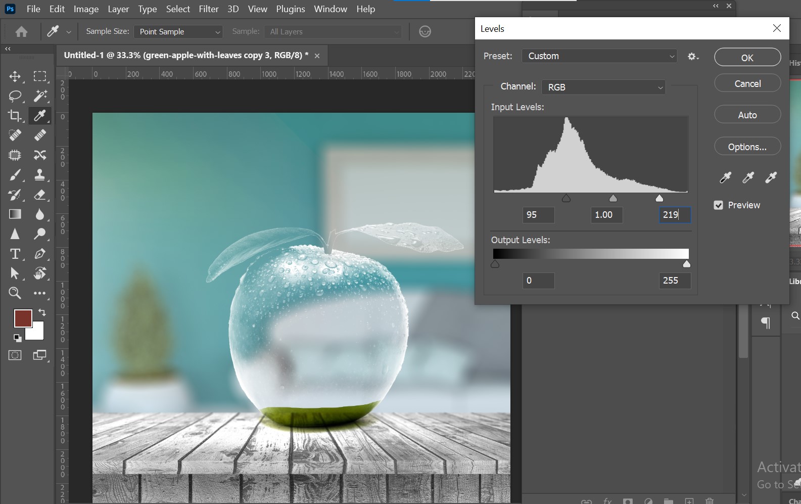801x504 pixels.
Task: Close the Untitled-1 document tab
Action: [x=317, y=56]
